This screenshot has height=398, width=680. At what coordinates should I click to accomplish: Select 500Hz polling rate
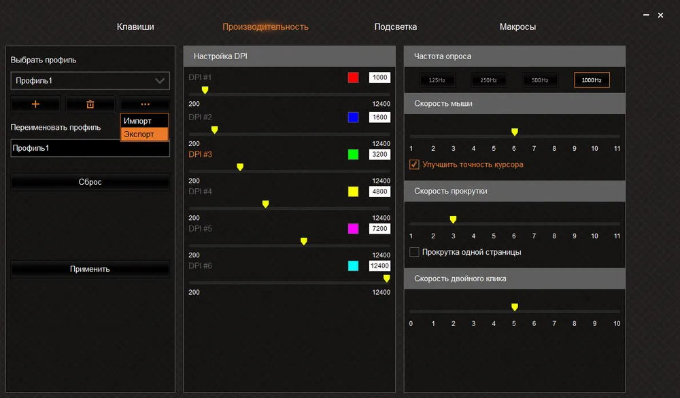[540, 80]
